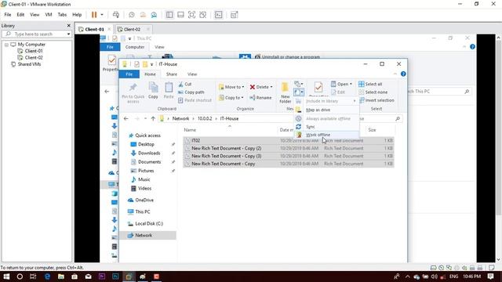This screenshot has height=282, width=502.
Task: Open the View tab in IT-House window
Action: point(192,74)
